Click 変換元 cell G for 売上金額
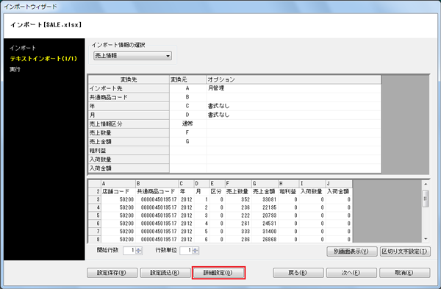The image size is (441, 289). click(187, 141)
